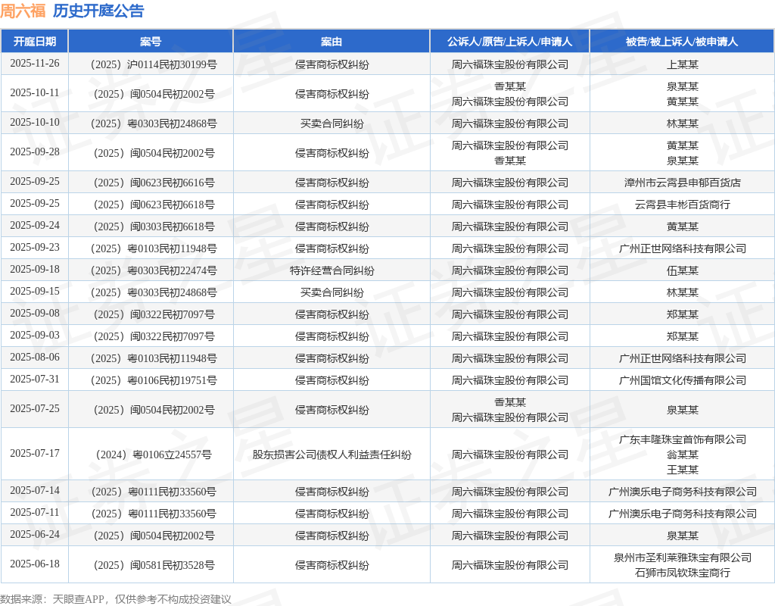The image size is (775, 606).
Task: Click the date 2025-07-14
Action: tap(35, 490)
